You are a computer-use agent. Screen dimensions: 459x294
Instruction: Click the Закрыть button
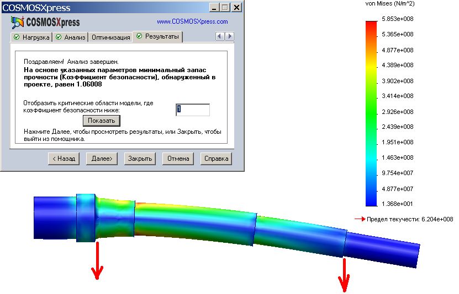pos(140,159)
